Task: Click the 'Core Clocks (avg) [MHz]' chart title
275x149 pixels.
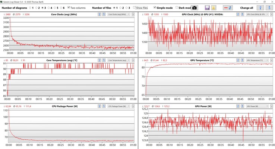Action: (x=64, y=15)
